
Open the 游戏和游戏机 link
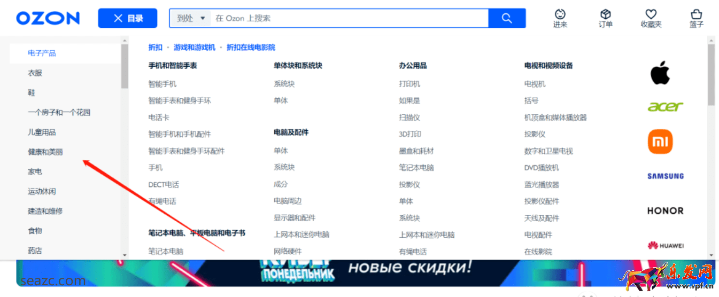click(x=194, y=48)
